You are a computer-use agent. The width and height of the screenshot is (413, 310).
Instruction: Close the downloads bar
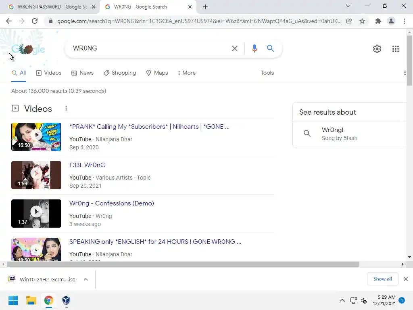point(406,279)
